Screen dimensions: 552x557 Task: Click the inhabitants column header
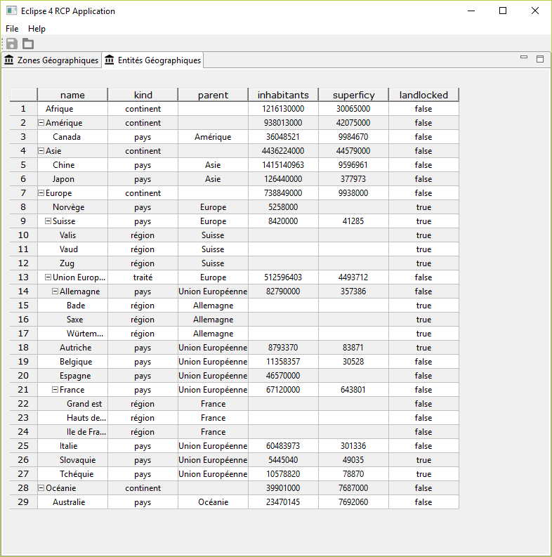click(x=283, y=95)
